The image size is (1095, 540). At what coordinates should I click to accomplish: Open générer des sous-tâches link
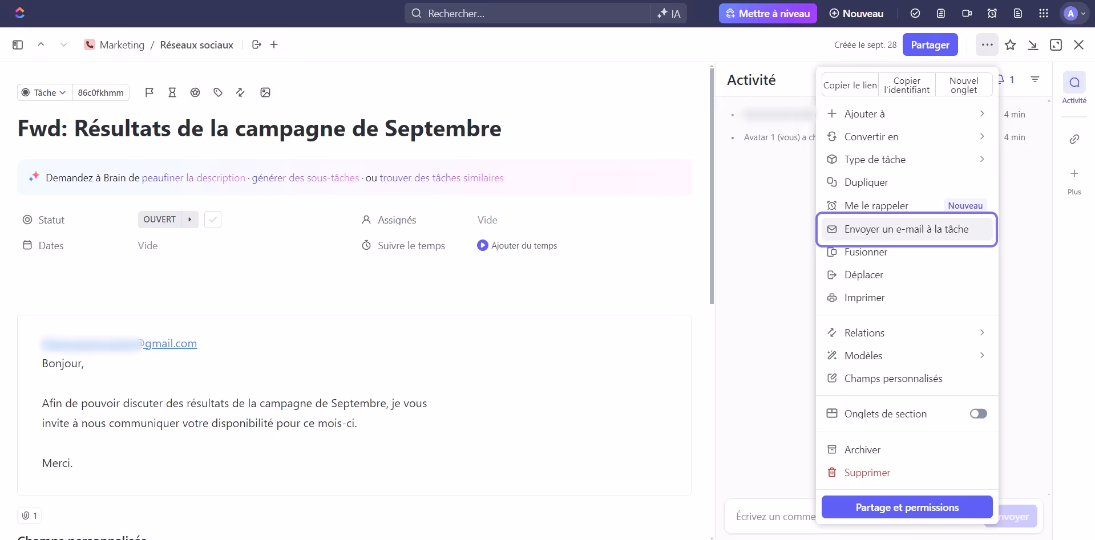pos(305,177)
